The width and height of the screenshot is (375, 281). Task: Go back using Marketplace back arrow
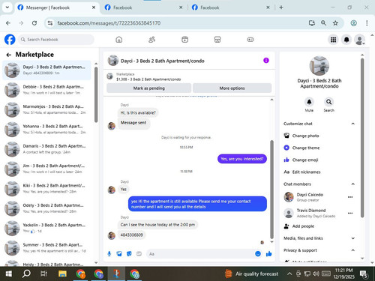coord(9,55)
